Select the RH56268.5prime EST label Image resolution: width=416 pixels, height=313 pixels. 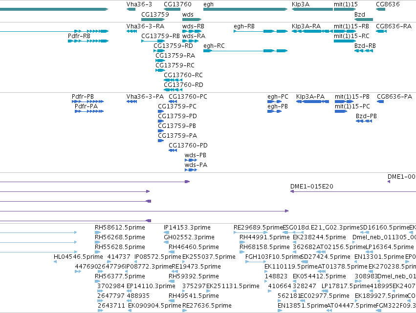coord(120,237)
